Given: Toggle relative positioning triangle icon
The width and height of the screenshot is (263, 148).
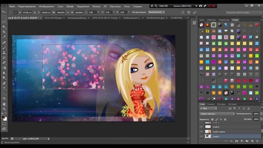Looking at the screenshot, I should pyautogui.click(x=35, y=12).
